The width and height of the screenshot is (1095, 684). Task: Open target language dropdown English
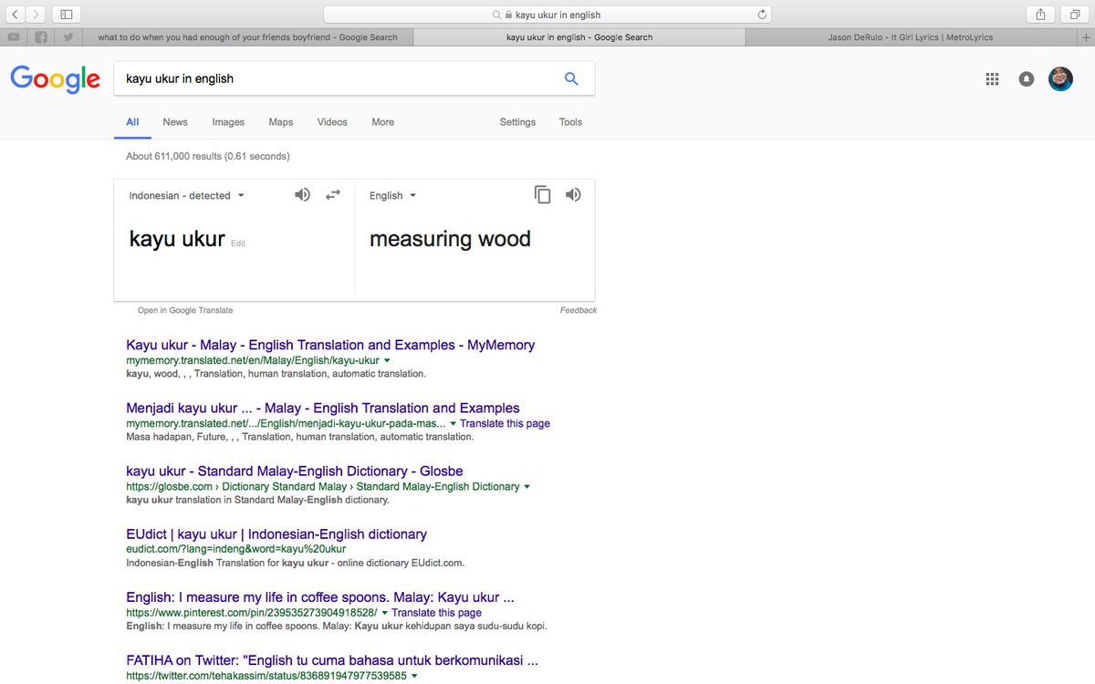[x=392, y=195]
